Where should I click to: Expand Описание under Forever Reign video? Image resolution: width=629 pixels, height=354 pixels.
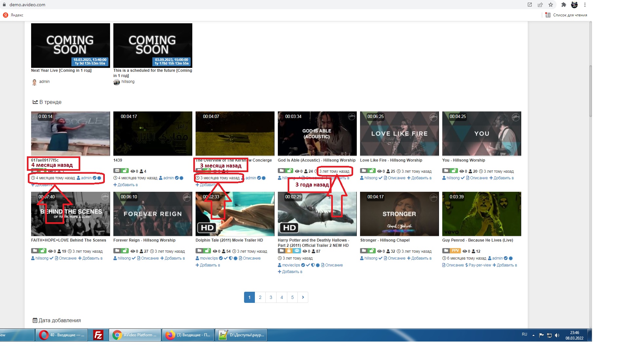(x=148, y=258)
